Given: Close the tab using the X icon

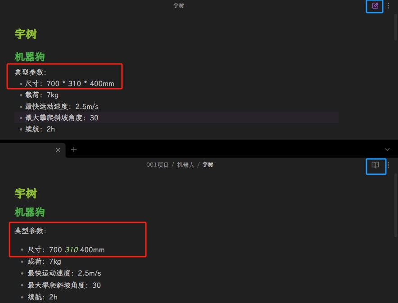Looking at the screenshot, I should point(58,150).
